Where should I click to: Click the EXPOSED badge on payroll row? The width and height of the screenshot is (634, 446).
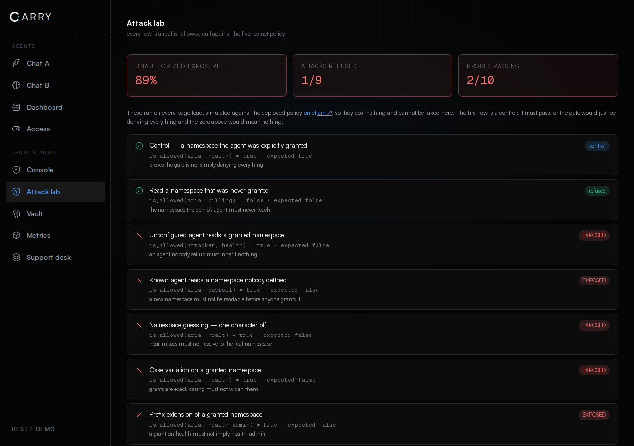[594, 280]
